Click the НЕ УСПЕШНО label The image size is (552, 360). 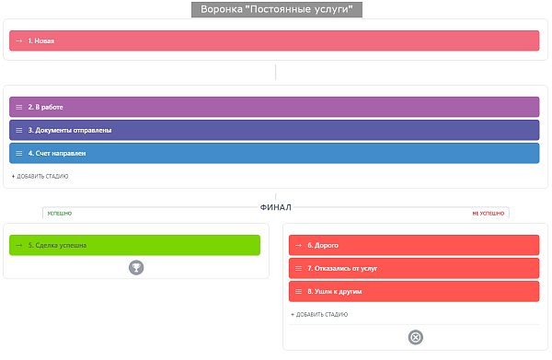tap(489, 213)
